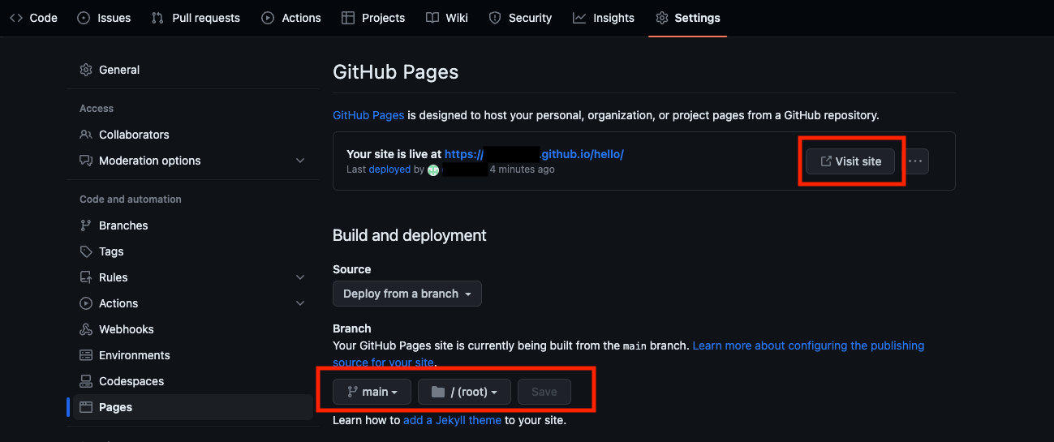Click the book icon beside Wiki
The image size is (1054, 442).
432,18
